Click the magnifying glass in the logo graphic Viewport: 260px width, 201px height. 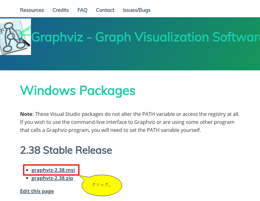point(17,35)
